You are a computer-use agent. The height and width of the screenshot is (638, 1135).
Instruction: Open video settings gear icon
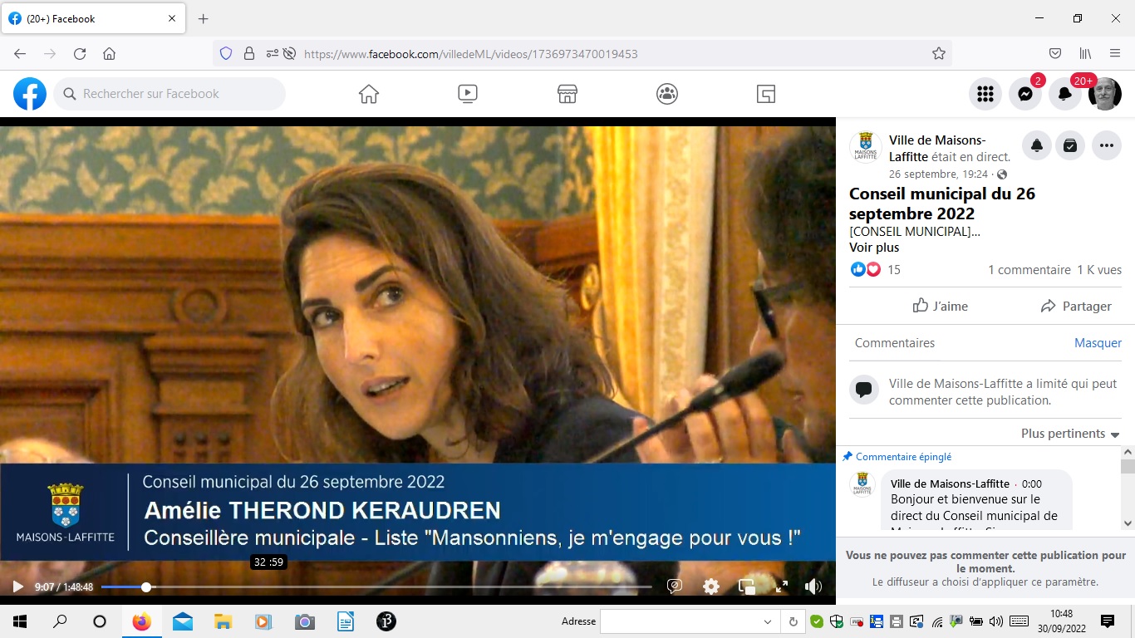point(711,586)
